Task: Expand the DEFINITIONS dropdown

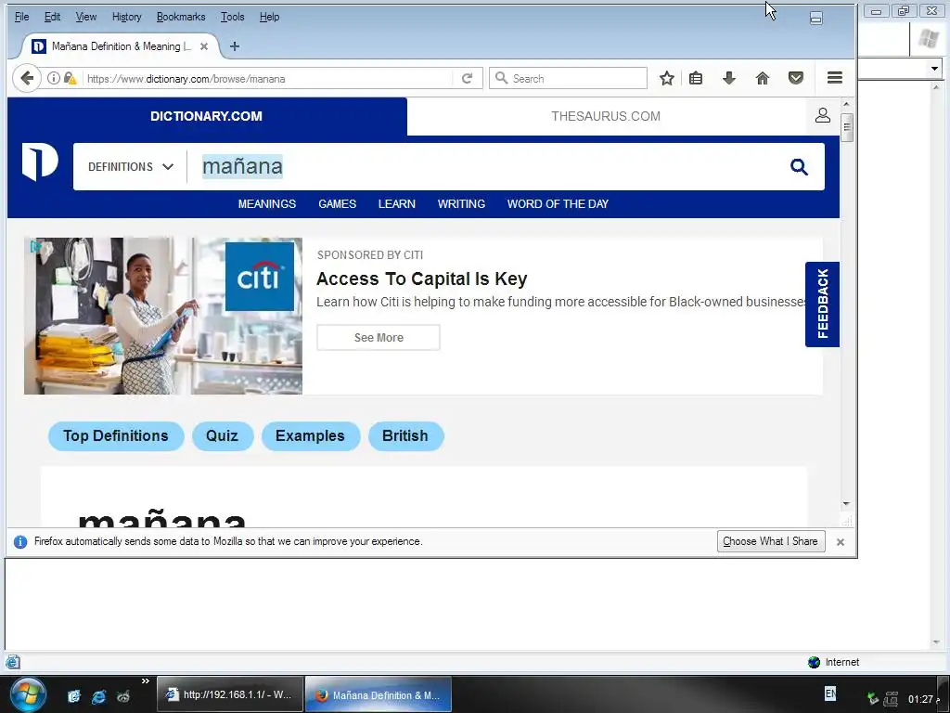Action: (x=131, y=167)
